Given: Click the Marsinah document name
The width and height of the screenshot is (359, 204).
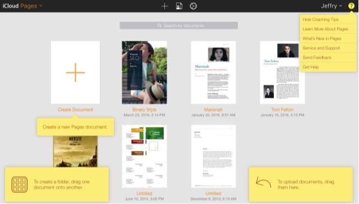Looking at the screenshot, I should point(213,110).
